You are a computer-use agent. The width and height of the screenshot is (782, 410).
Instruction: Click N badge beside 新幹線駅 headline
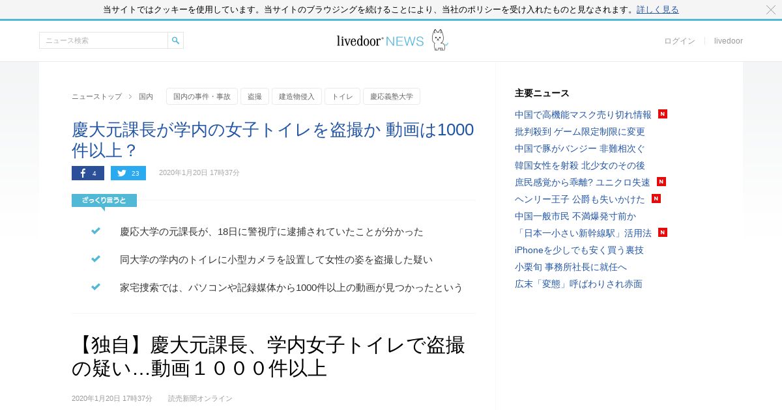(663, 232)
